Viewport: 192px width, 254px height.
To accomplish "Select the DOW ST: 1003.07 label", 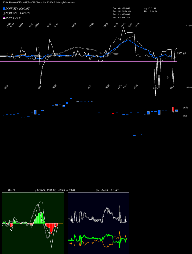I will pyautogui.click(x=17, y=8).
